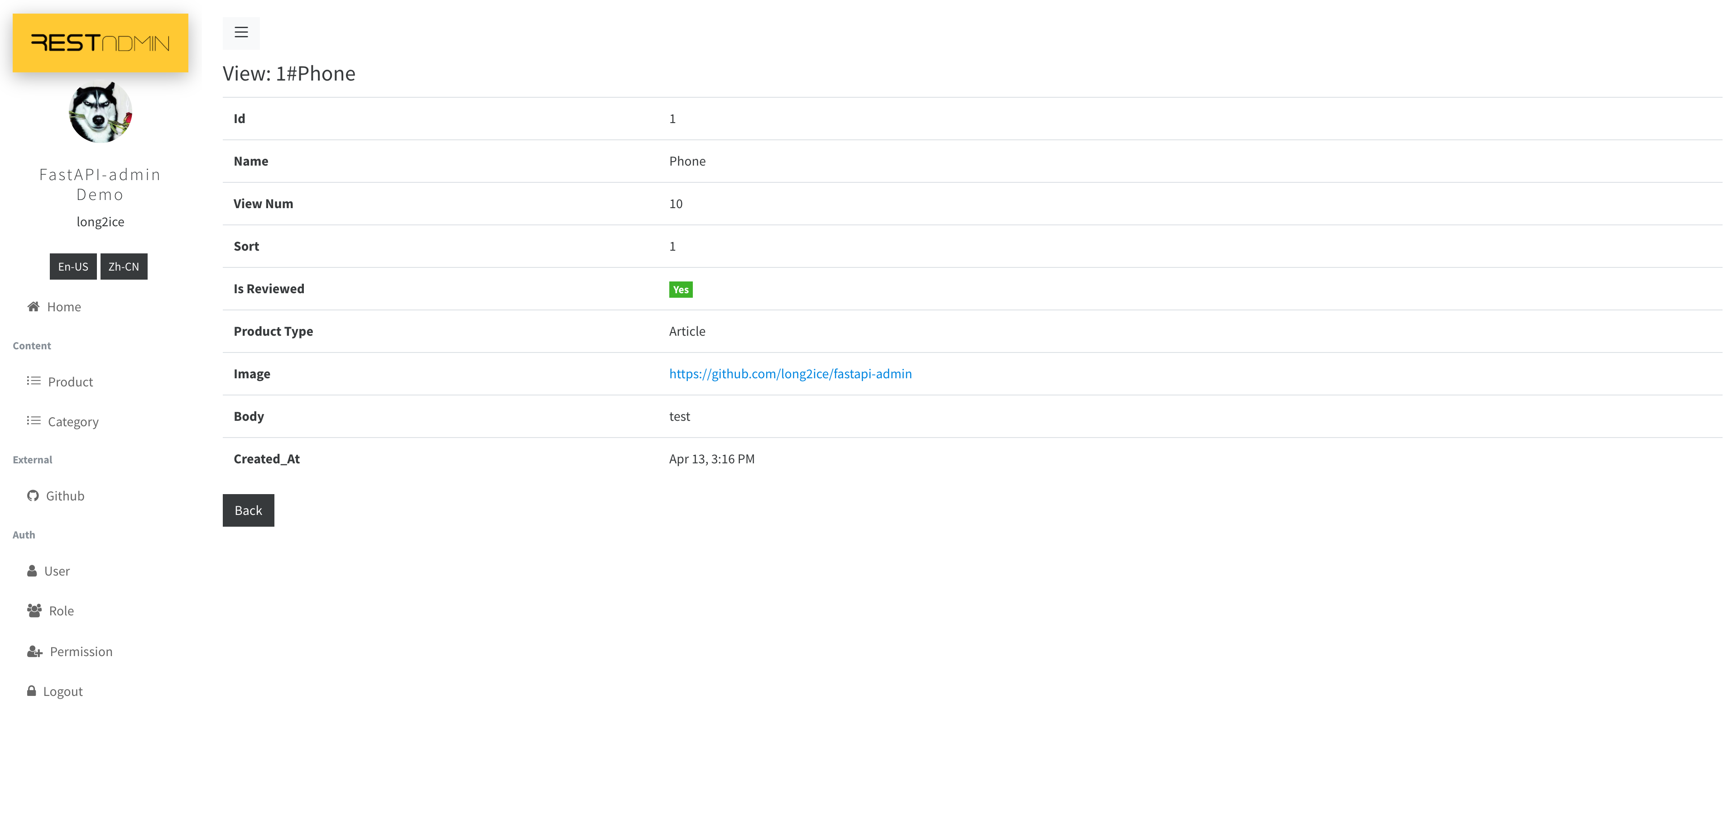Viewport: 1728px width, 819px height.
Task: Click the green Yes badge
Action: click(x=681, y=290)
